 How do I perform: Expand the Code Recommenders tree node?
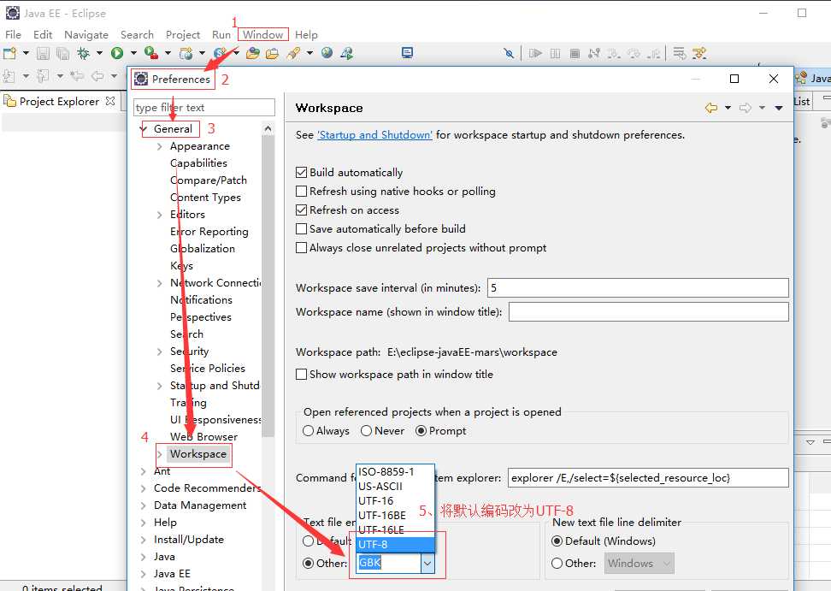(x=143, y=488)
